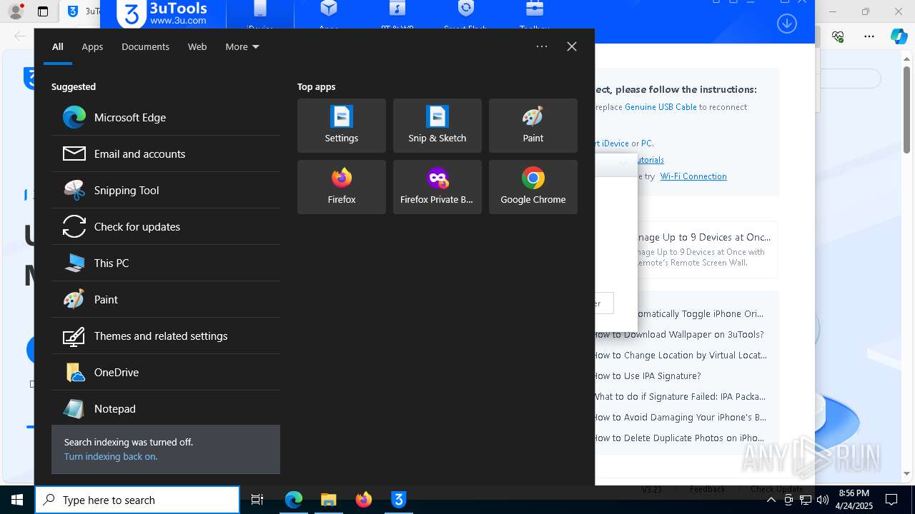Image resolution: width=915 pixels, height=514 pixels.
Task: Open the volume control in tray
Action: pyautogui.click(x=822, y=500)
